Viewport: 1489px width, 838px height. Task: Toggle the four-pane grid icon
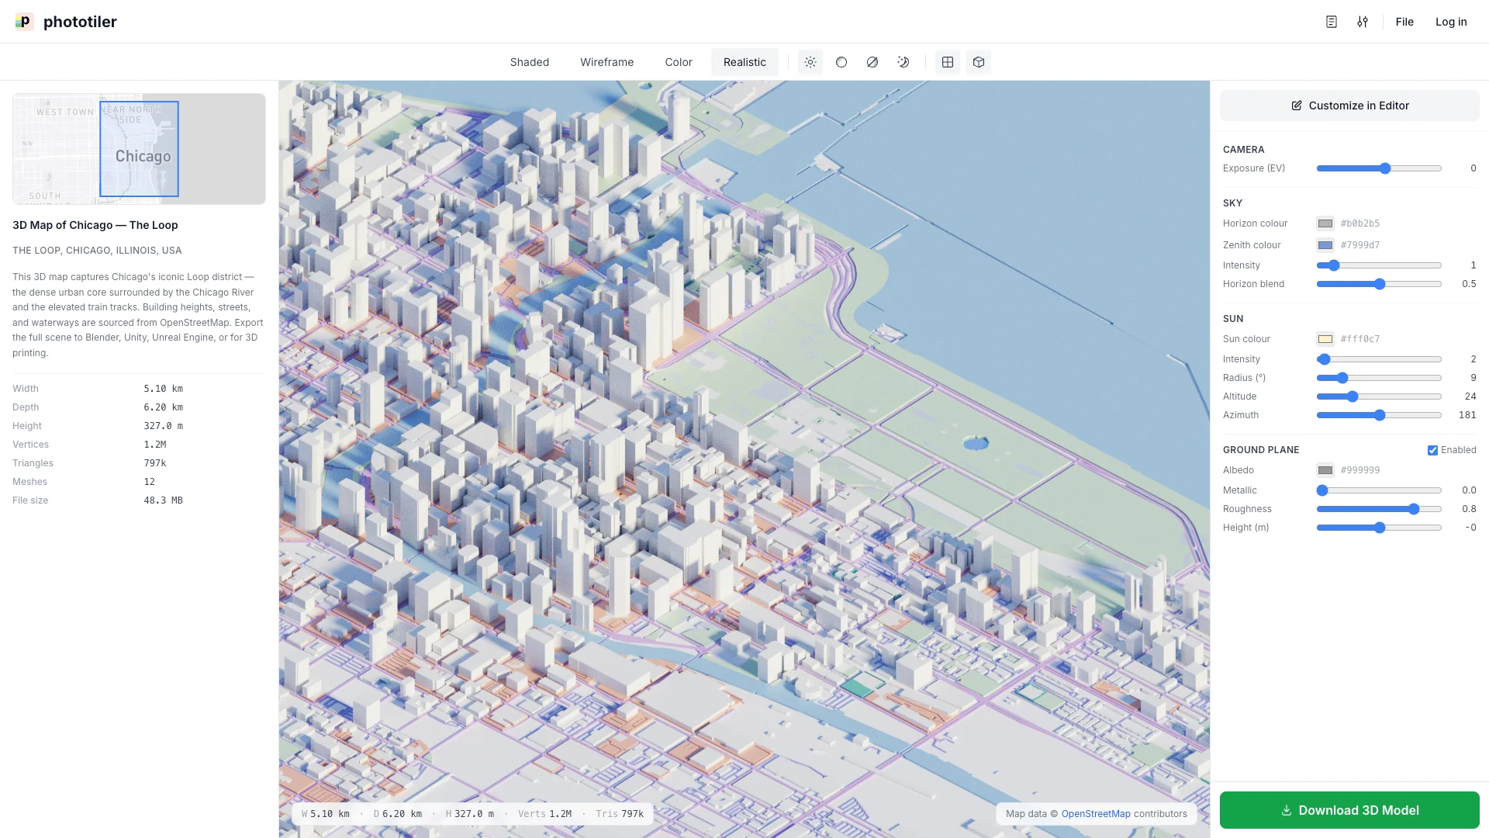(948, 62)
